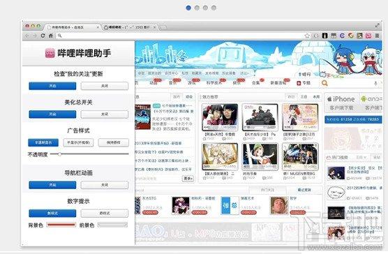388x254 pixels.
Task: Open the green-haired anime character thumbnail
Action: click(260, 157)
